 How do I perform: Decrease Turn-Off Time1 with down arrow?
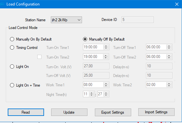click(169, 48)
